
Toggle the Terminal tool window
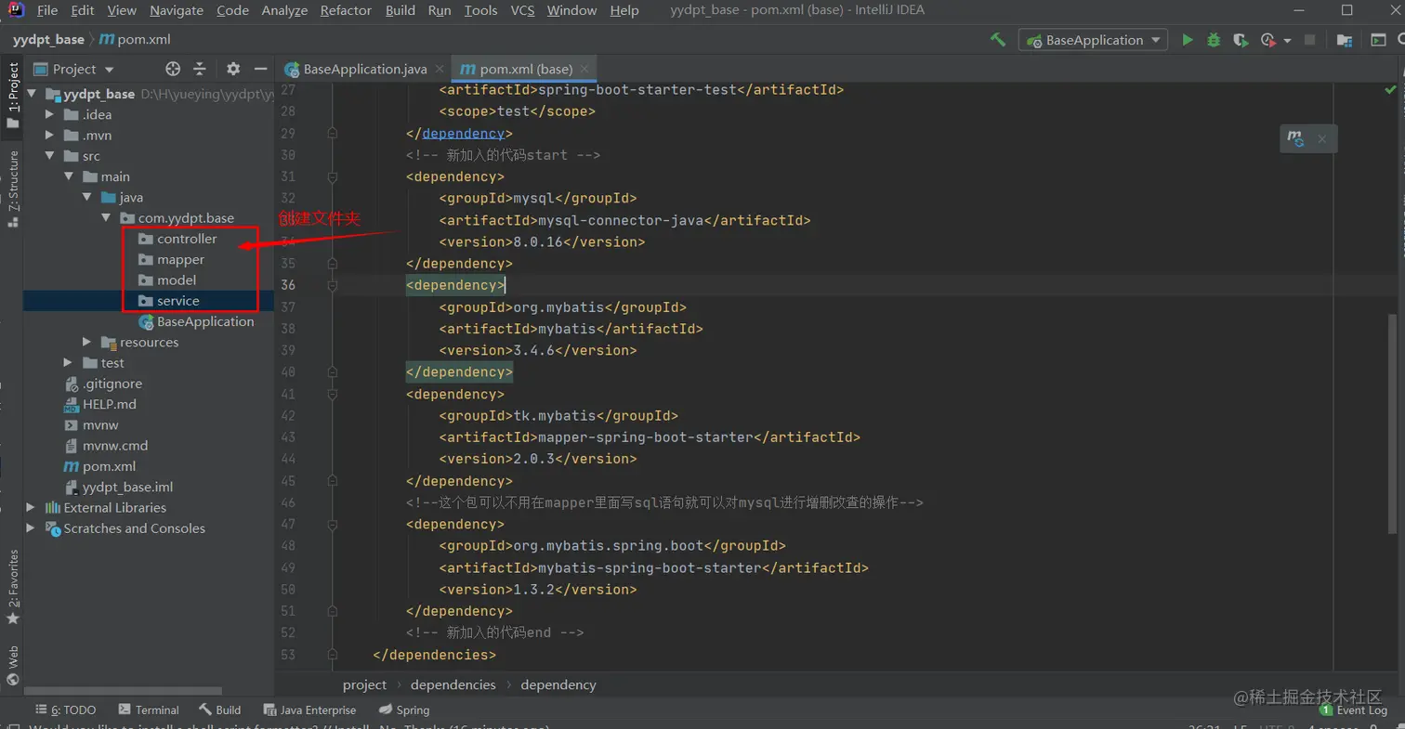click(148, 709)
